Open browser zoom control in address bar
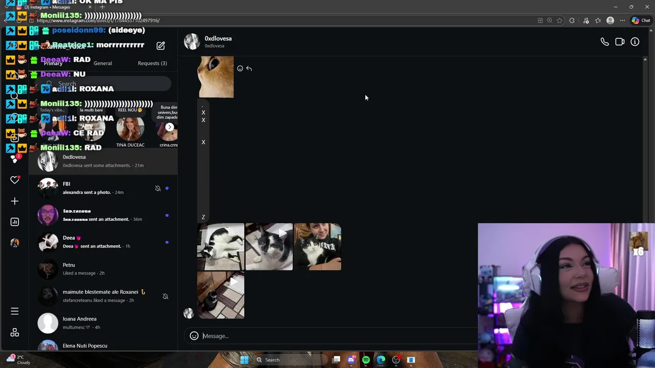 pos(550,20)
